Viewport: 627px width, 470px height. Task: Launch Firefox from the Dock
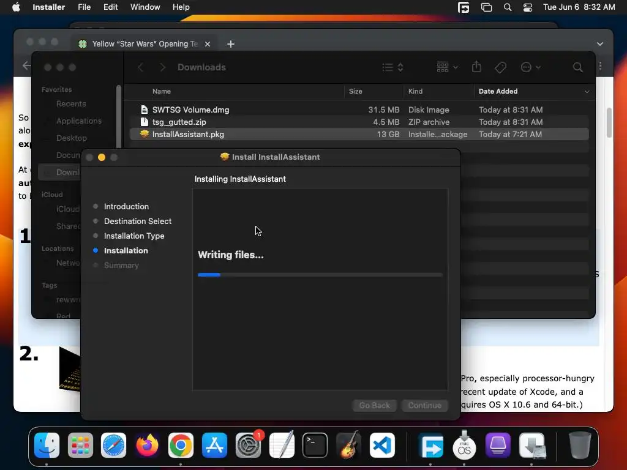(147, 446)
